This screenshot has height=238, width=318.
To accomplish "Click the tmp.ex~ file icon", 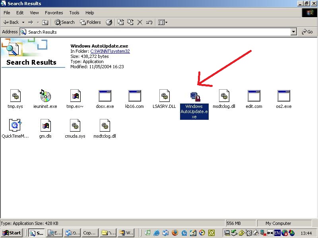I will pyautogui.click(x=75, y=96).
